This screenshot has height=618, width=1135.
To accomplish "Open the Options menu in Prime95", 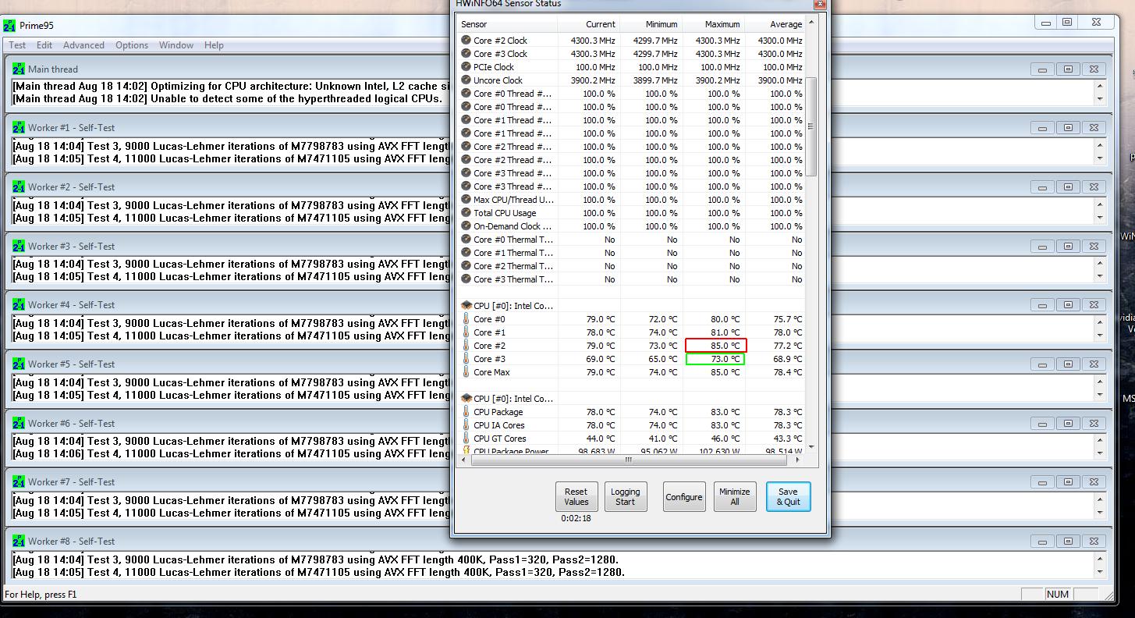I will (x=132, y=45).
